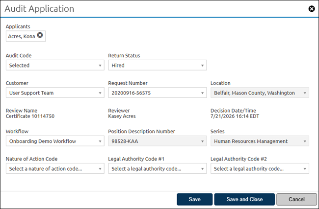Click the Audit Application title
319x209 pixels.
click(39, 9)
